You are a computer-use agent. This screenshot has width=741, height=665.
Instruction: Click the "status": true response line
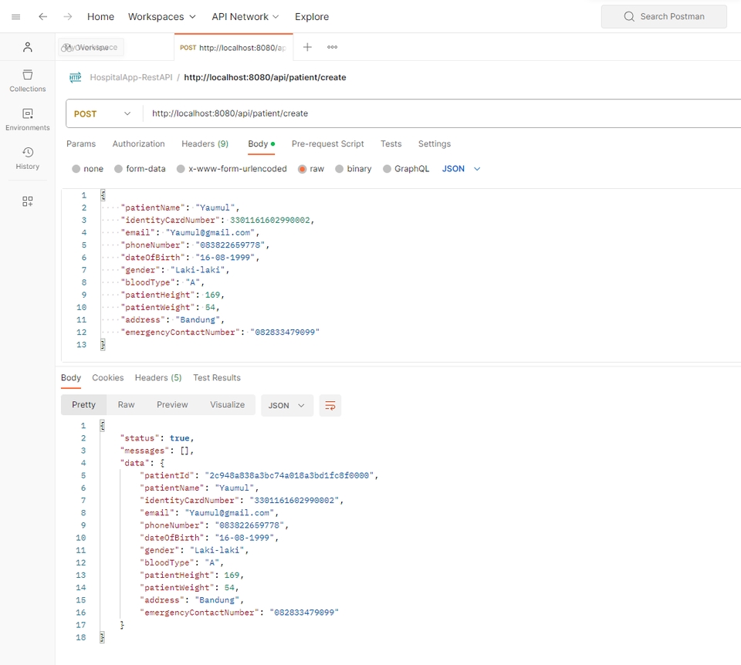(x=157, y=438)
